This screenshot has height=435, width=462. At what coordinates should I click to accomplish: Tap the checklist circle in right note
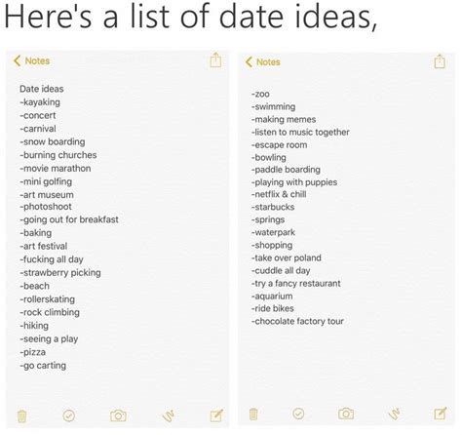pyautogui.click(x=298, y=414)
